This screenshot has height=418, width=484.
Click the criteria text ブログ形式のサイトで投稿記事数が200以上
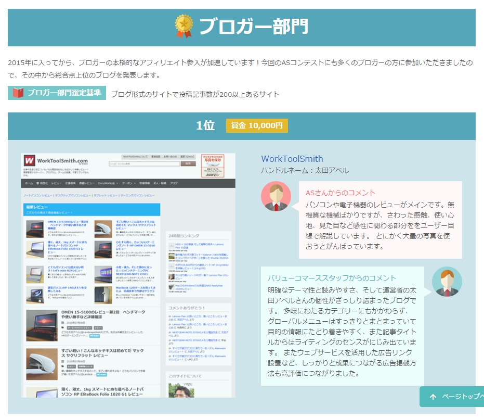(x=195, y=94)
